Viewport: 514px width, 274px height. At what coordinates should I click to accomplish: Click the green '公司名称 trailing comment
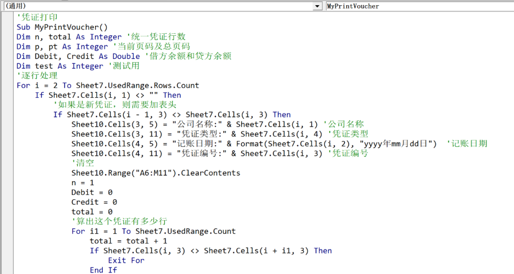coord(344,124)
